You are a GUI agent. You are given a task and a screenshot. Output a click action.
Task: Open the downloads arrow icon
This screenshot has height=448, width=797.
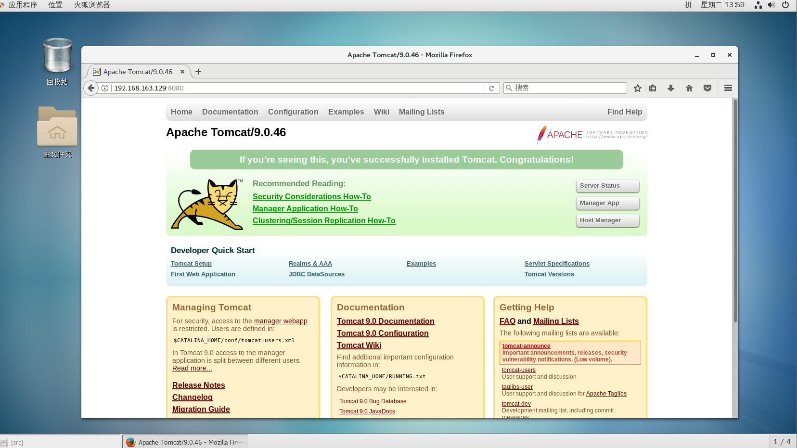(x=671, y=88)
